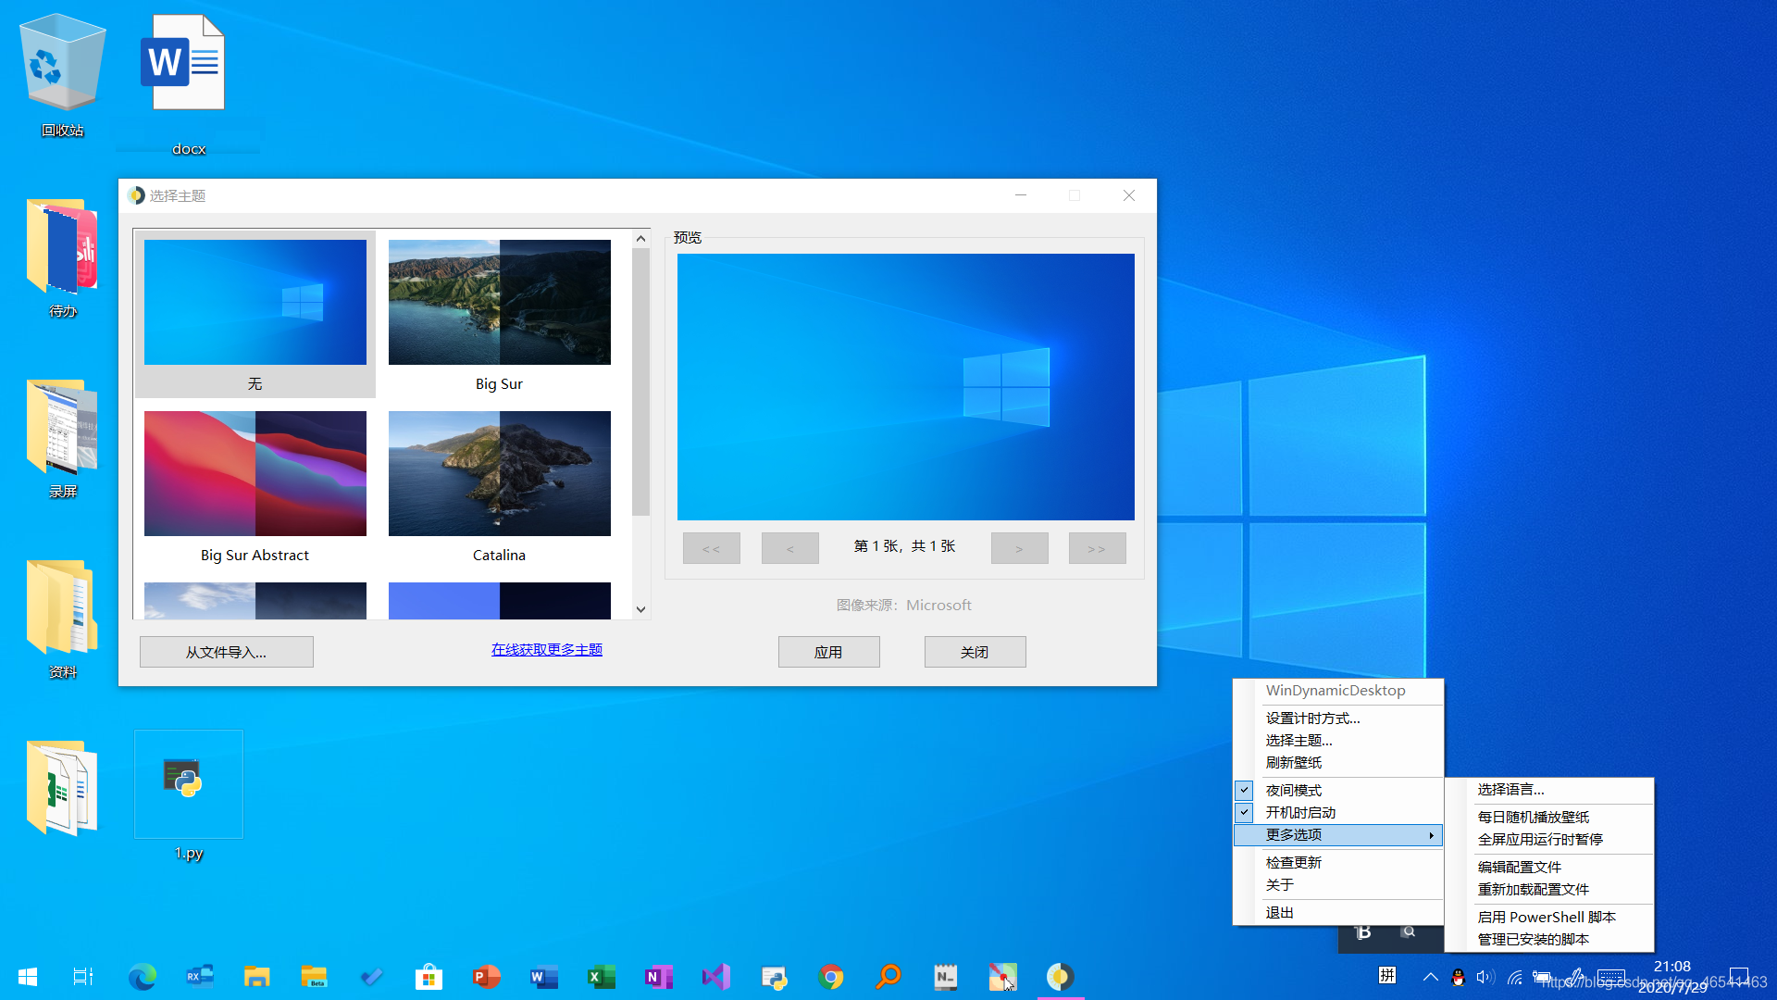
Task: Open Microsoft Store from the taskbar
Action: (x=429, y=976)
